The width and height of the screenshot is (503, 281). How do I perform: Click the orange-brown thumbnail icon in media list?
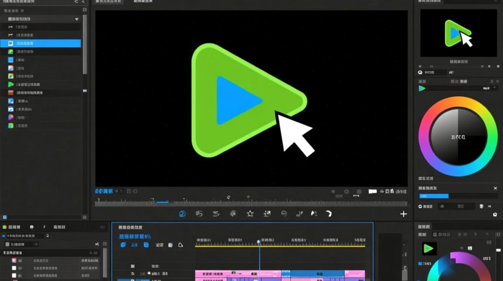pos(11,93)
